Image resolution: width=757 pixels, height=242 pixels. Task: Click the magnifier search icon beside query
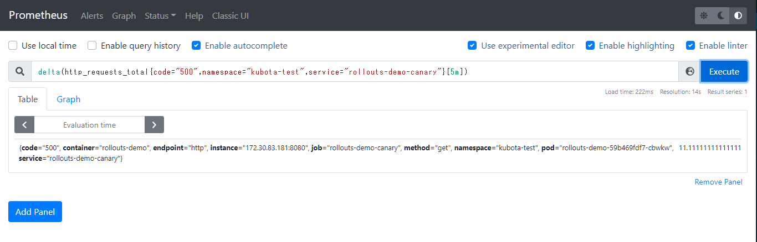(x=20, y=71)
